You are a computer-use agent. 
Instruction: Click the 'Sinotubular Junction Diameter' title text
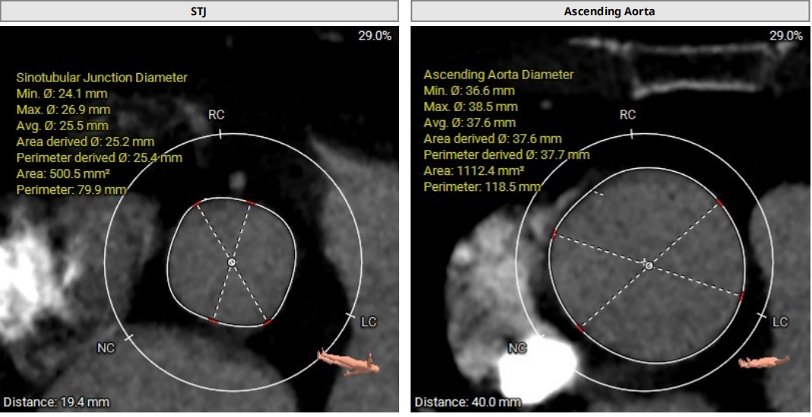[x=102, y=78]
